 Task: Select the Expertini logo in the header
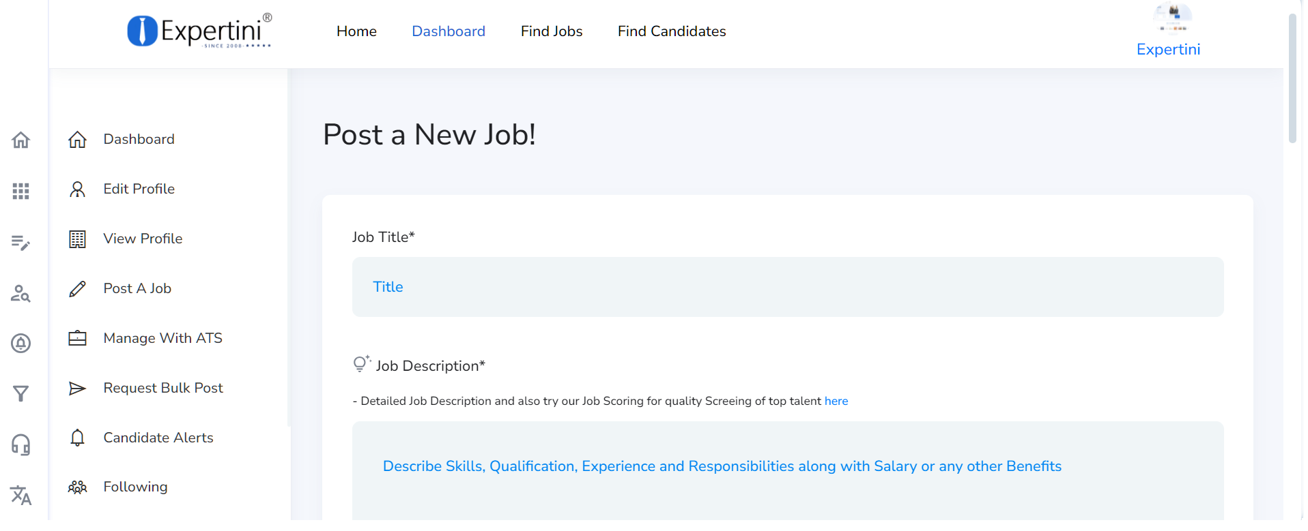pyautogui.click(x=198, y=31)
